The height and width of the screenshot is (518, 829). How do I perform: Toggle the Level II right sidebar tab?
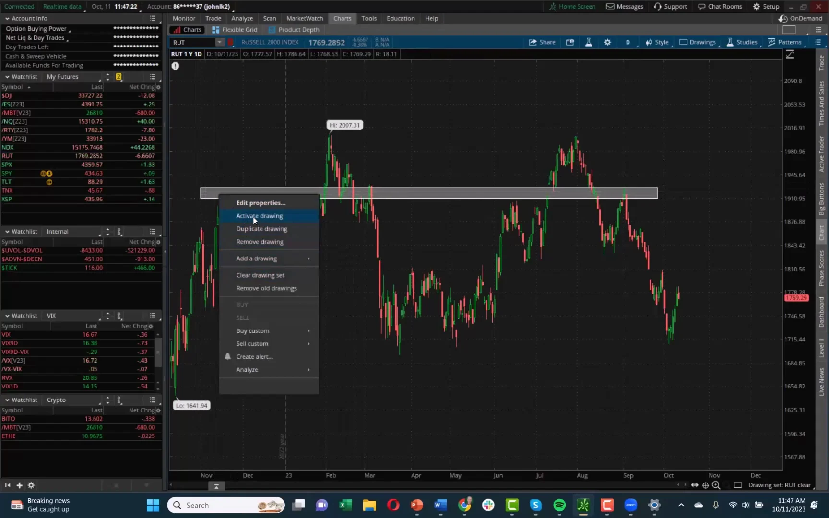821,348
